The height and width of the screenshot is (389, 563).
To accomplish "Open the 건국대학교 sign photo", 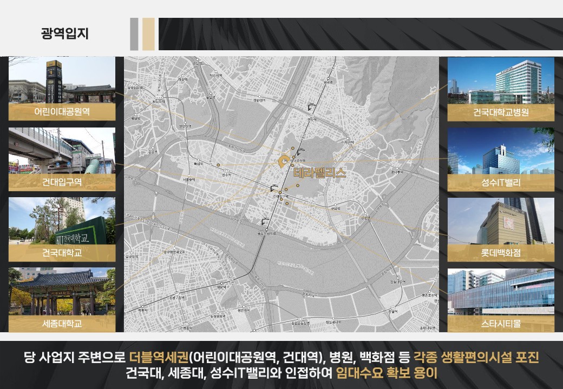I will [62, 220].
